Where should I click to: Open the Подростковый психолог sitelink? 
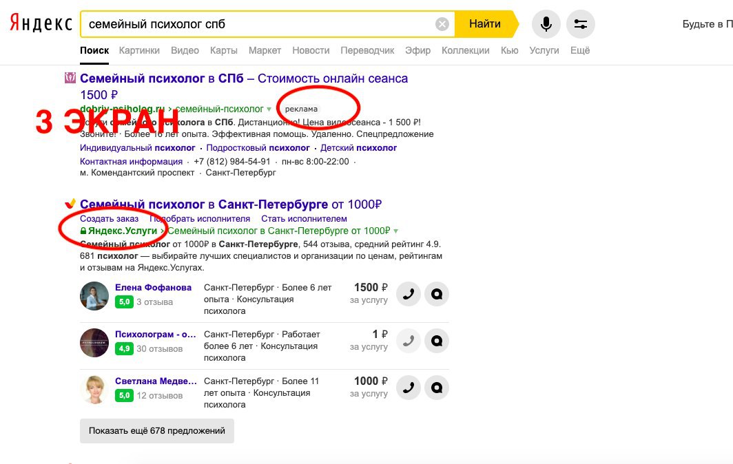[258, 147]
